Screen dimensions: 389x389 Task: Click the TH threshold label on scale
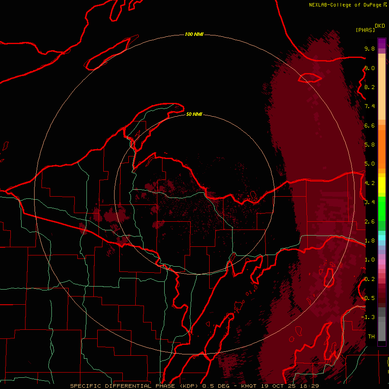371,337
